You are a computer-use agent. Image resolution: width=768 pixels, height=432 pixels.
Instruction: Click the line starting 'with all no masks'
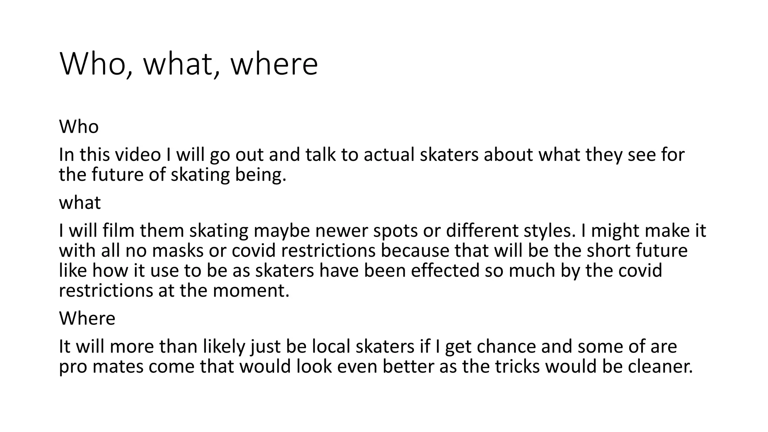coord(373,250)
